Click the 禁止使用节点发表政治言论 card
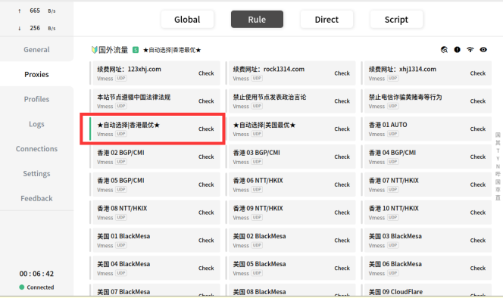Image resolution: width=503 pixels, height=298 pixels. tap(291, 101)
